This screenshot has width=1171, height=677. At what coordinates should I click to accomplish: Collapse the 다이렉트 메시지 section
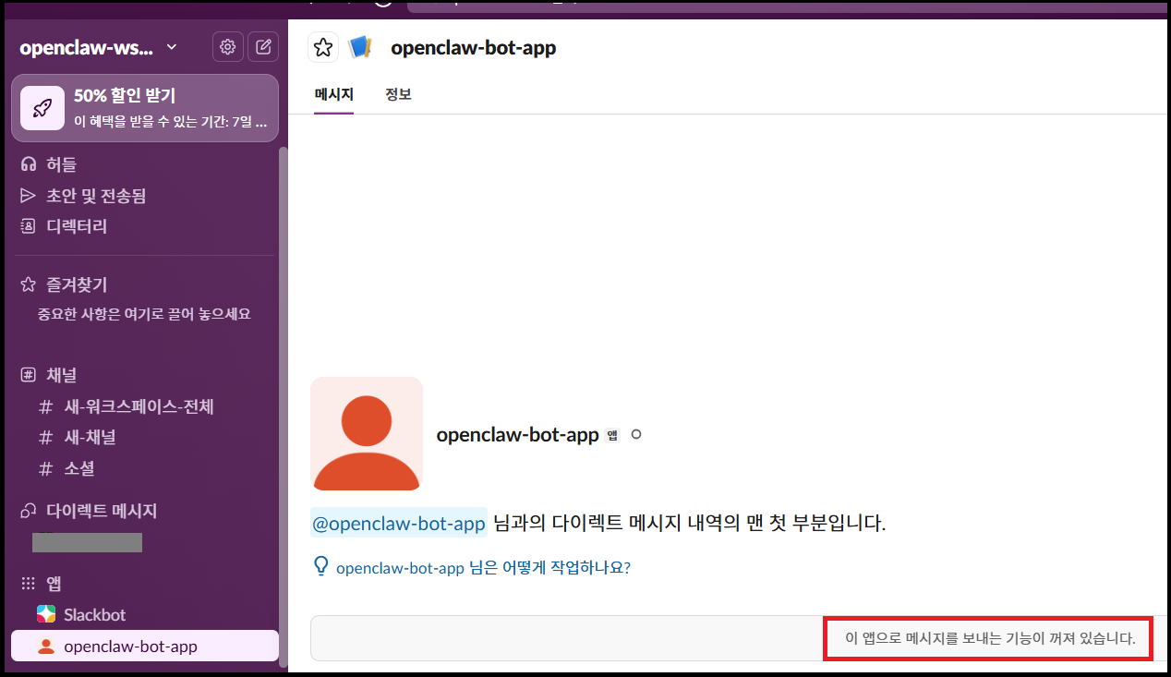[102, 511]
